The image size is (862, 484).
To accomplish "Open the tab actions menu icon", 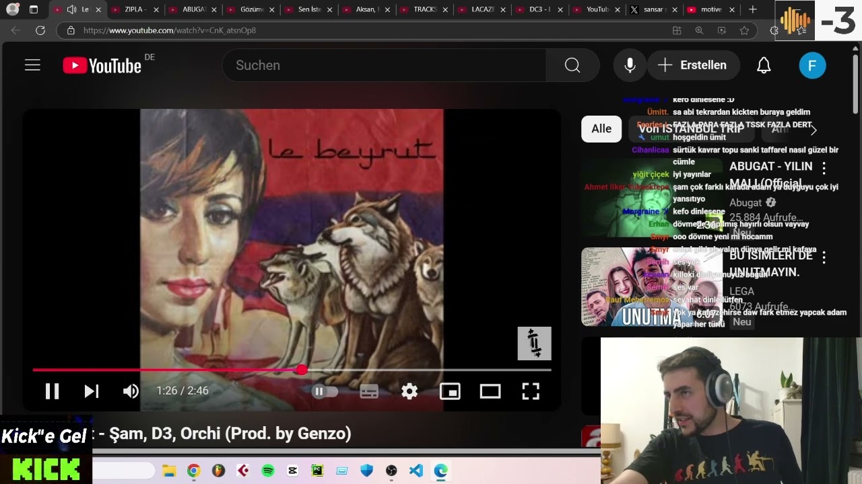I will (34, 9).
